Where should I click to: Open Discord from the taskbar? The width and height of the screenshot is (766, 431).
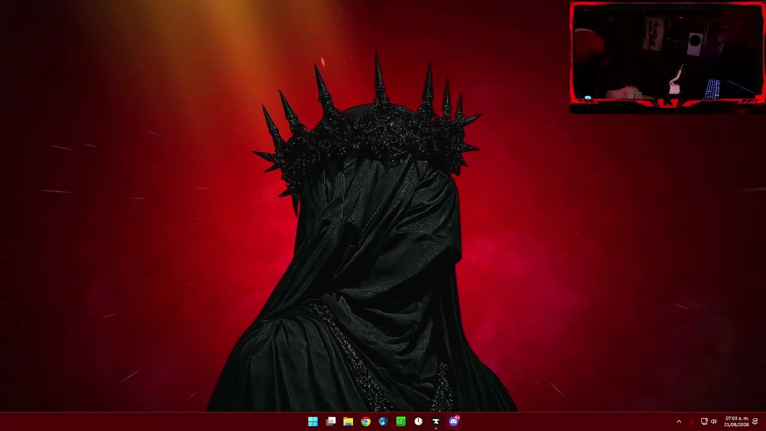tap(454, 421)
